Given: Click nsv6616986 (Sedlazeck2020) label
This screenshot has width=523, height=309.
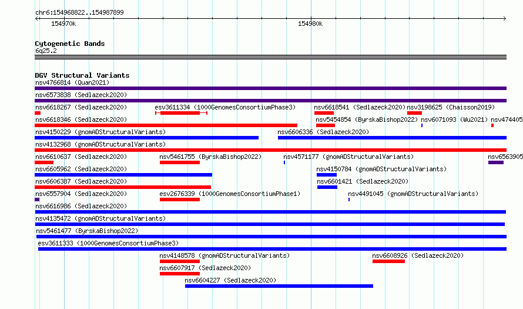Looking at the screenshot, I should (x=81, y=206).
